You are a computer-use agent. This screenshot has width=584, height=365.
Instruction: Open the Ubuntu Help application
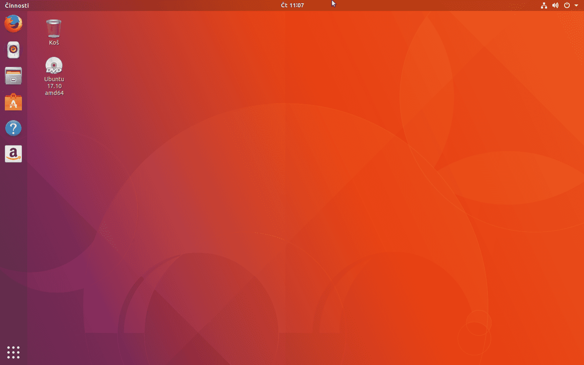pyautogui.click(x=13, y=128)
